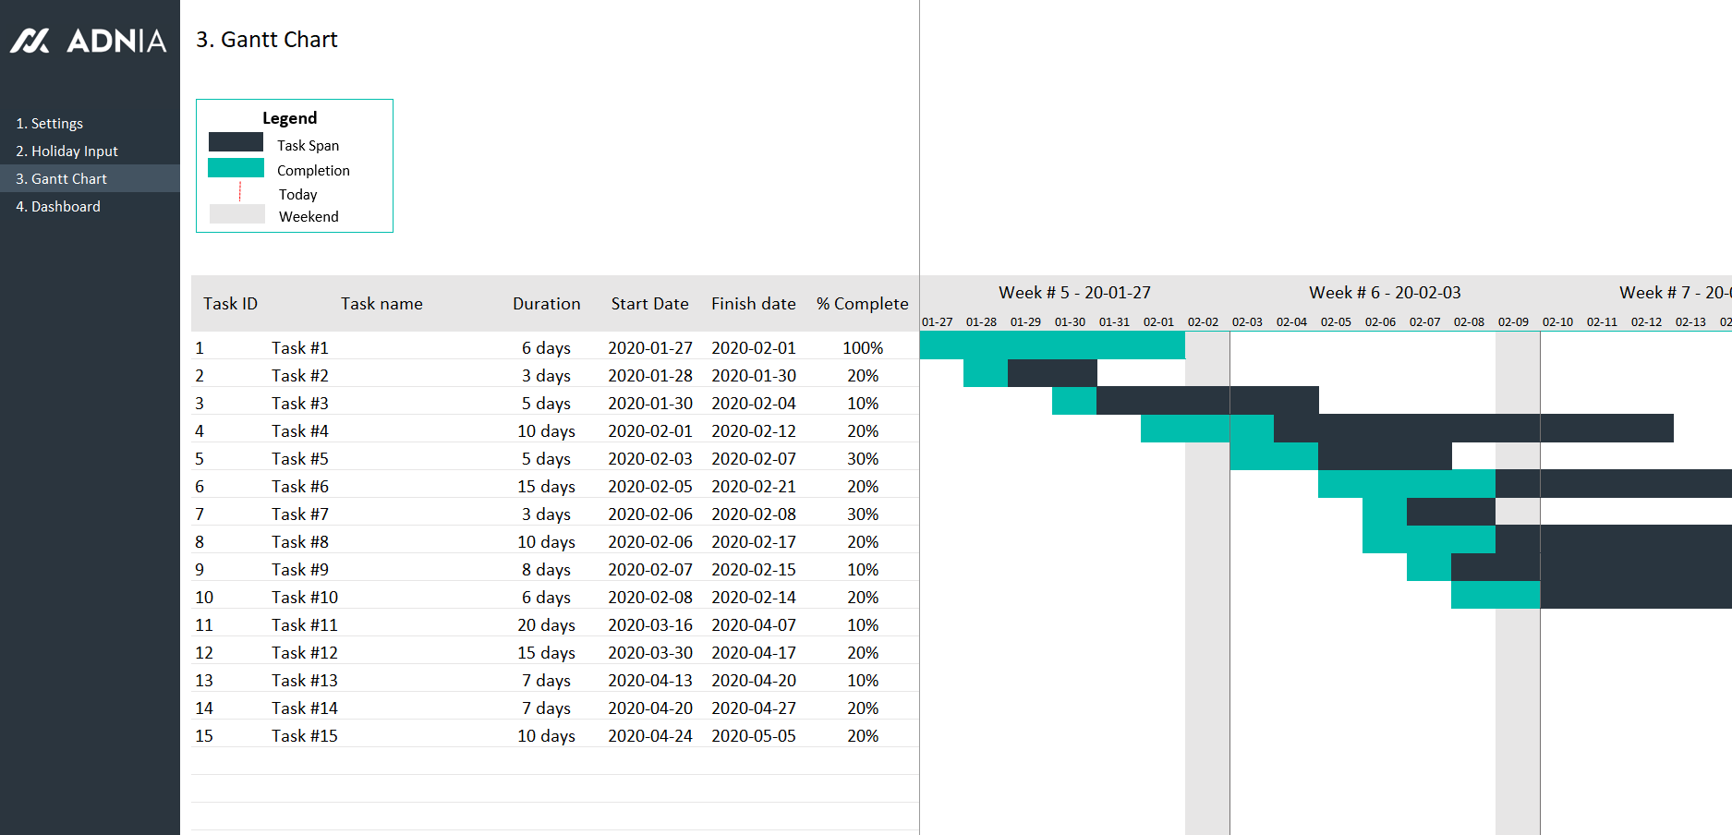
Task: Click the Week # 6 header band
Action: [1384, 292]
